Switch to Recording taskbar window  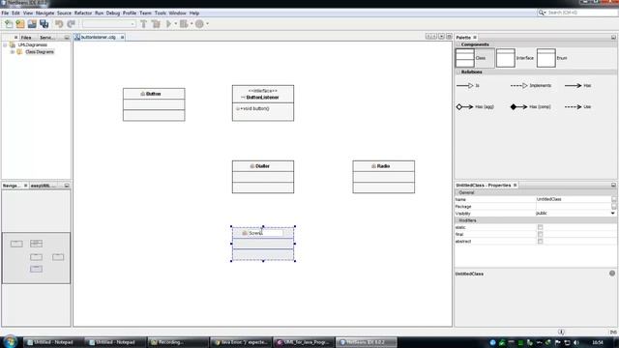click(x=178, y=342)
